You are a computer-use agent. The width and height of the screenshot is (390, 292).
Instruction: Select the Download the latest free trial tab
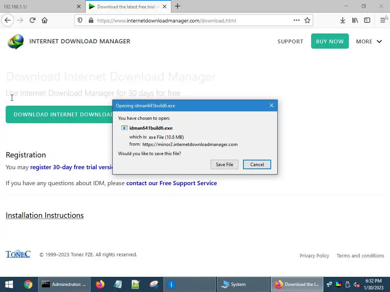click(x=128, y=6)
